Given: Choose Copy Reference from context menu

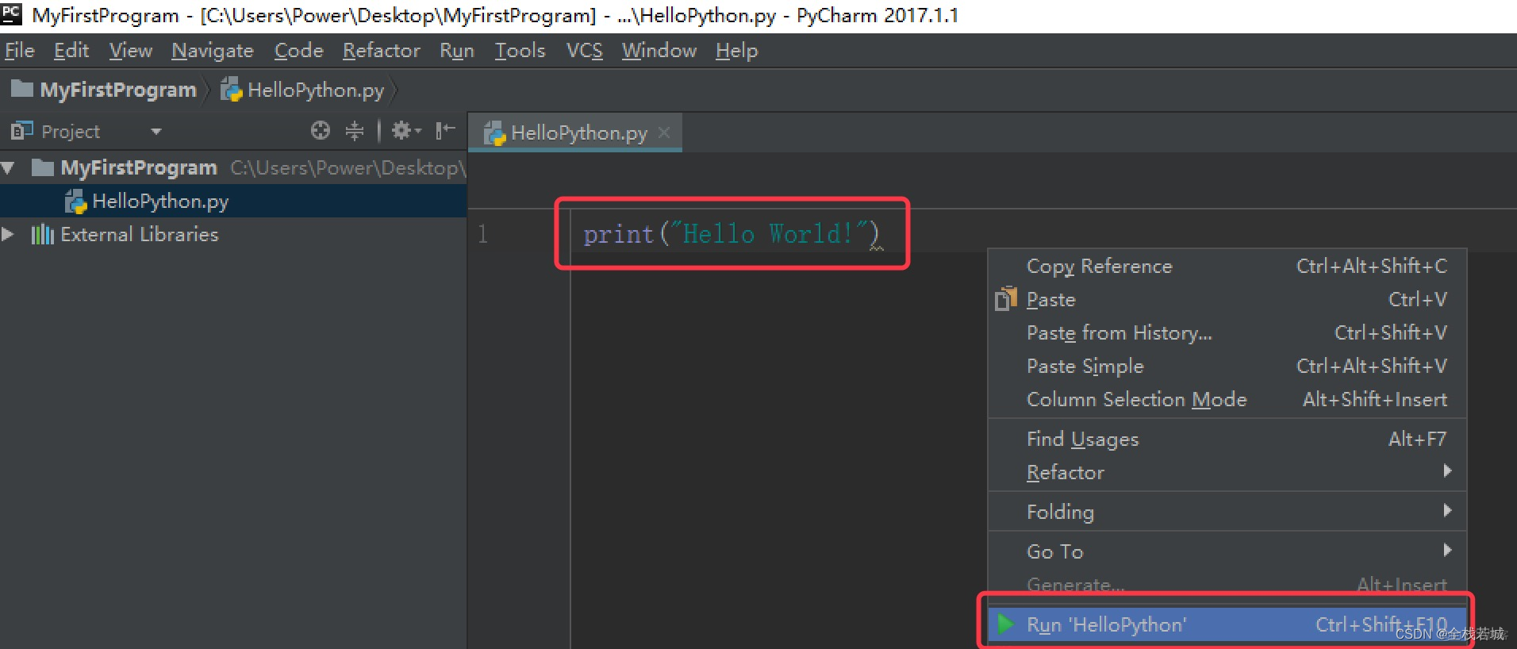Looking at the screenshot, I should 1227,266.
